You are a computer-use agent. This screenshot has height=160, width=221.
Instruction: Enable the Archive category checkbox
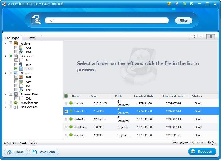point(11,43)
